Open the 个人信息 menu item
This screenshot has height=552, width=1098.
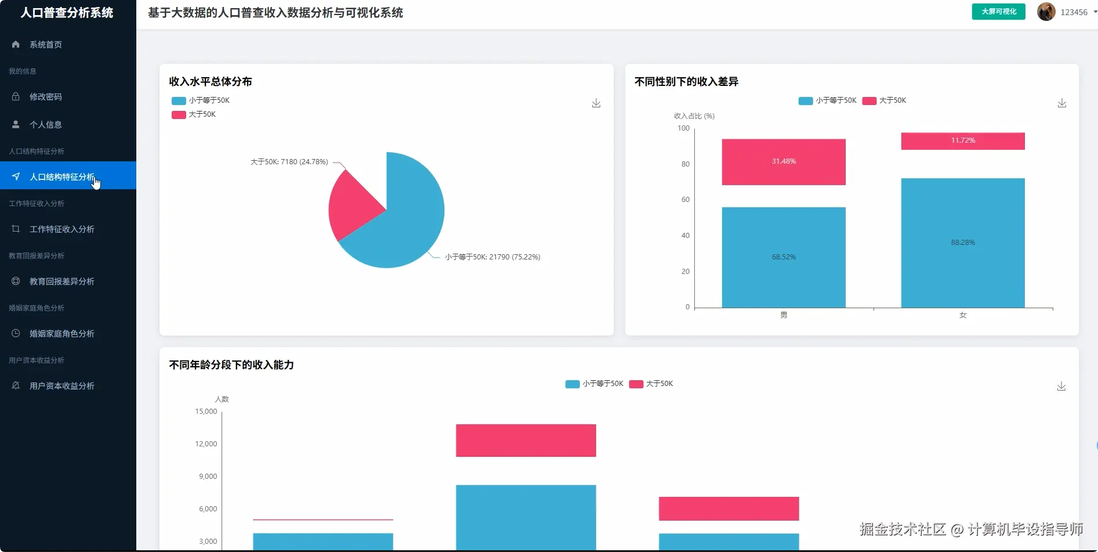[x=68, y=124]
